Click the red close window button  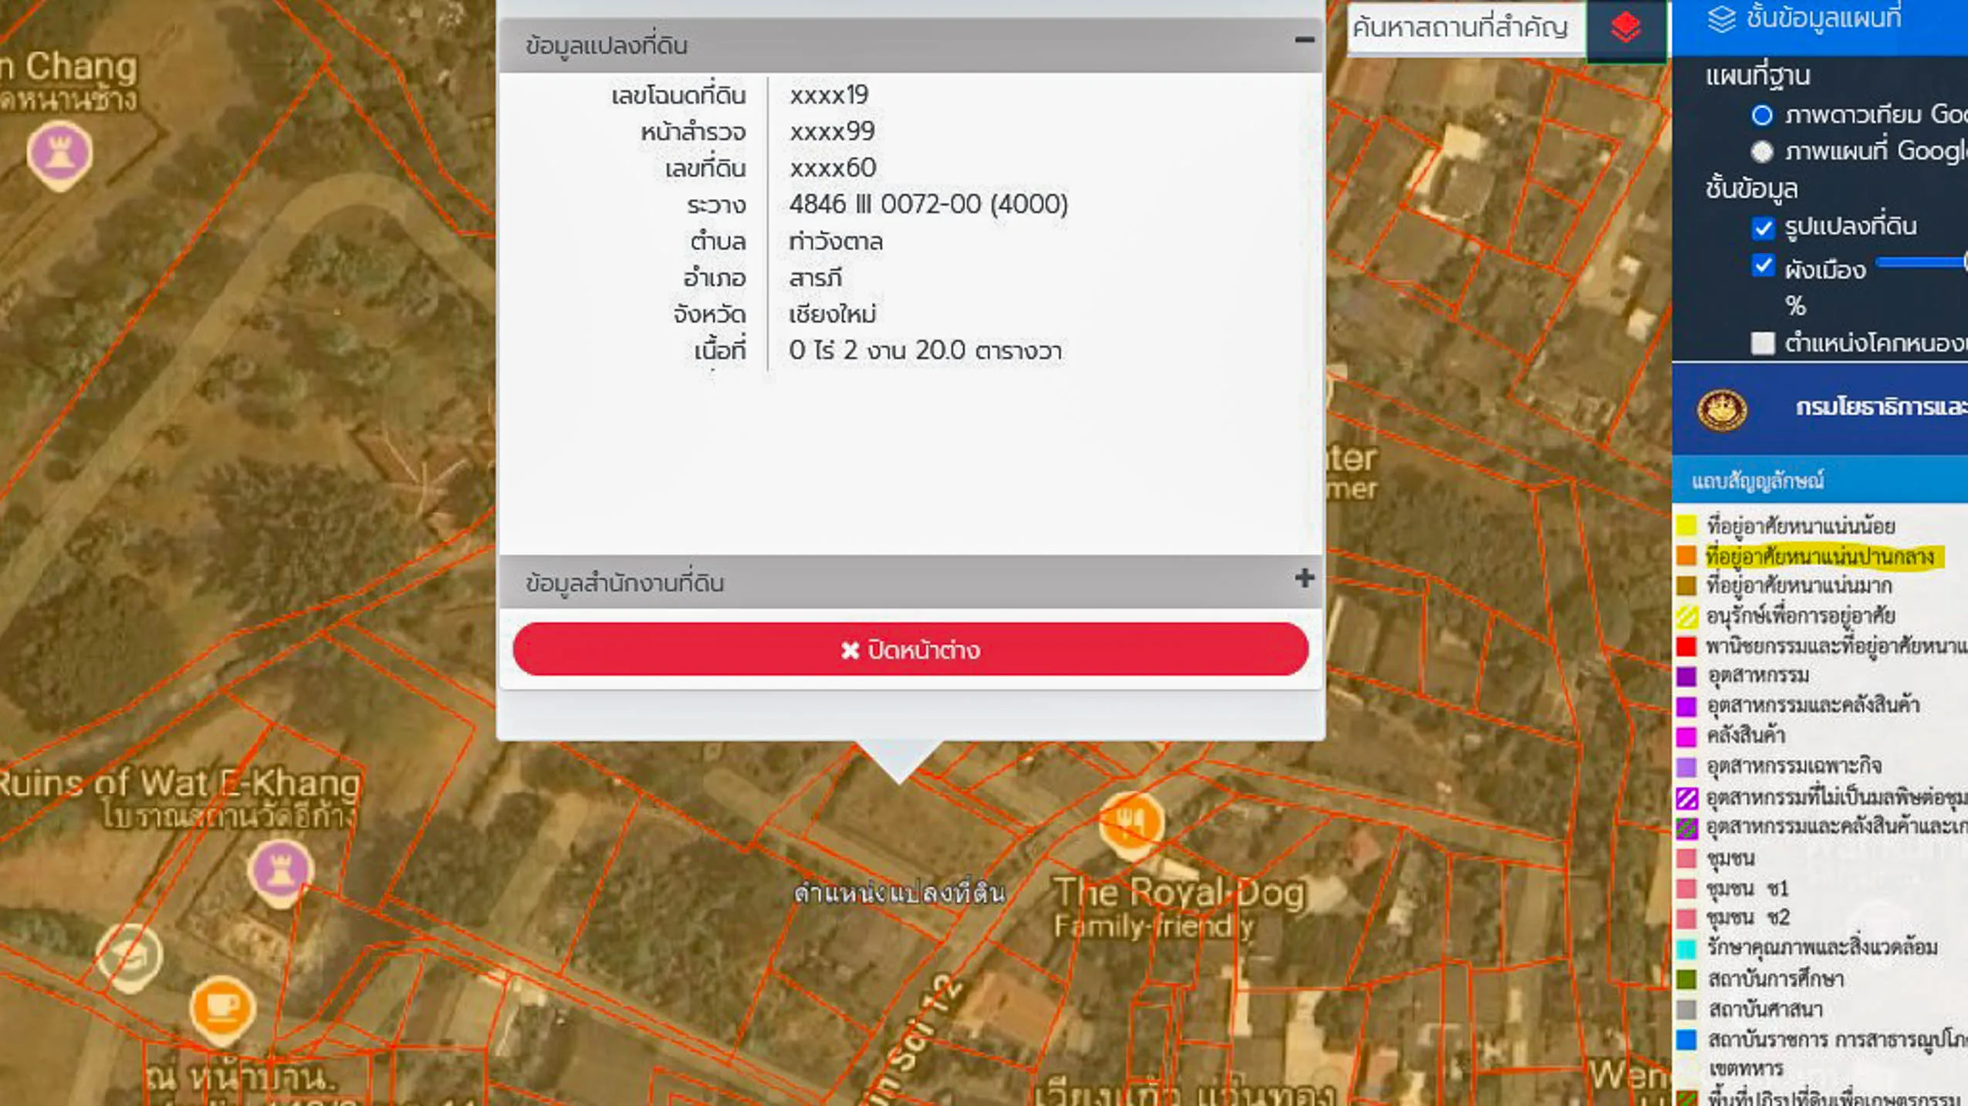910,649
